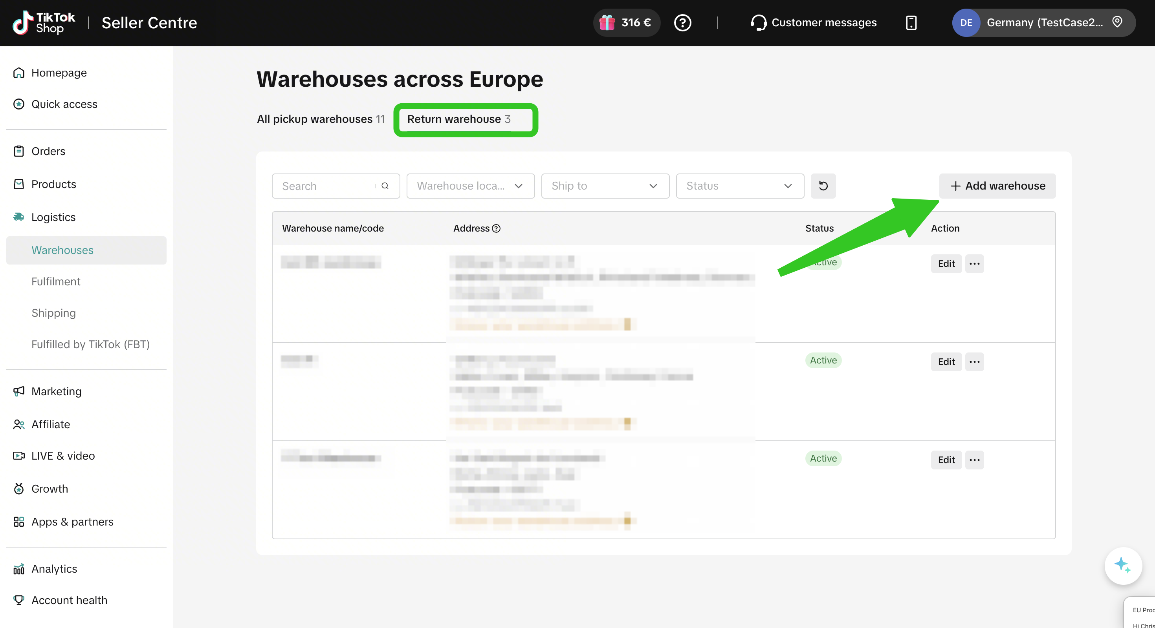Open Fulfilled by TikTok (FBT)

point(90,344)
